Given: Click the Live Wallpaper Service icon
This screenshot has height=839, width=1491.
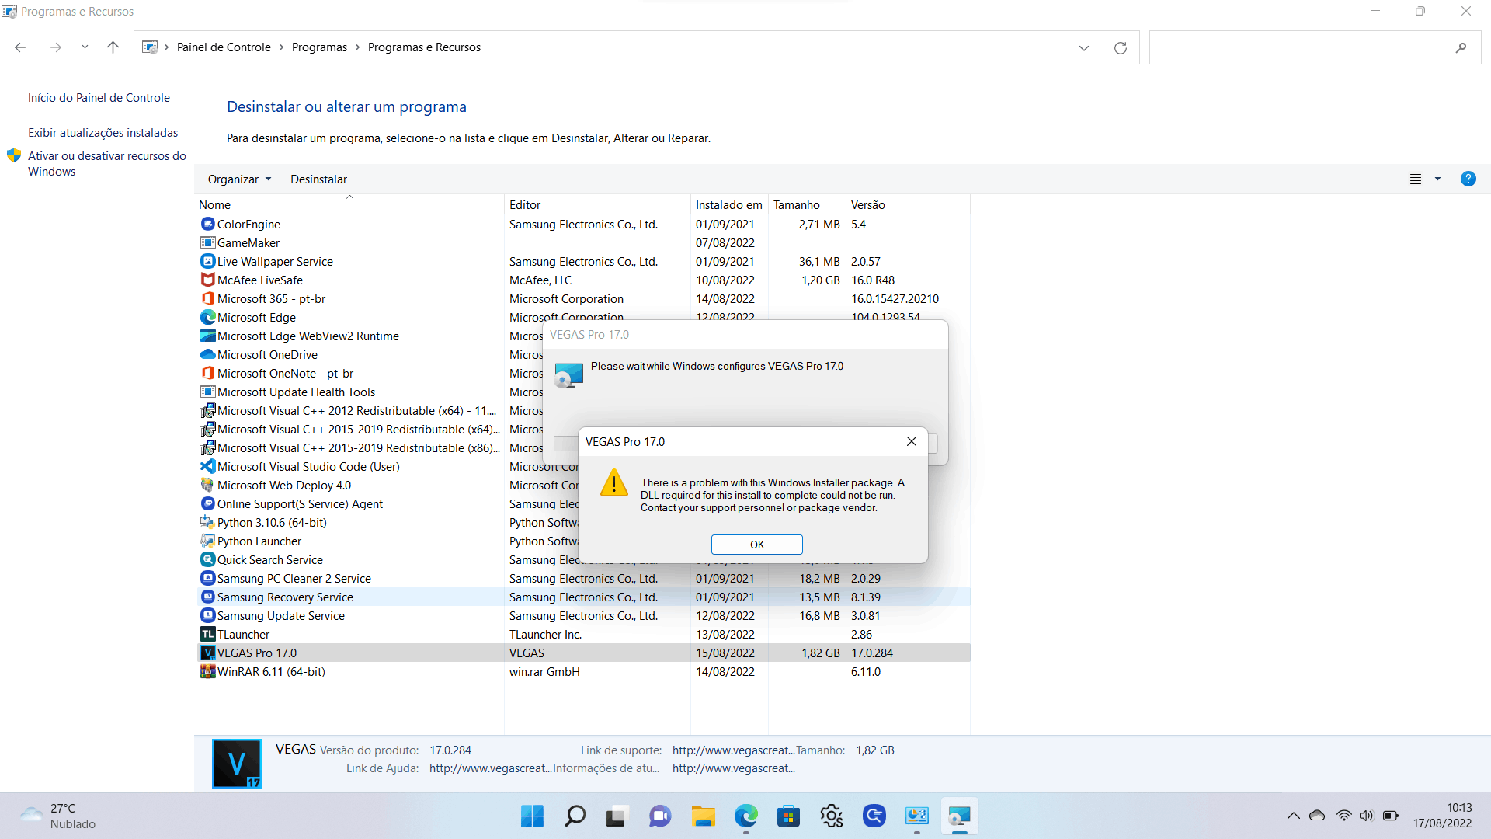Looking at the screenshot, I should tap(207, 261).
